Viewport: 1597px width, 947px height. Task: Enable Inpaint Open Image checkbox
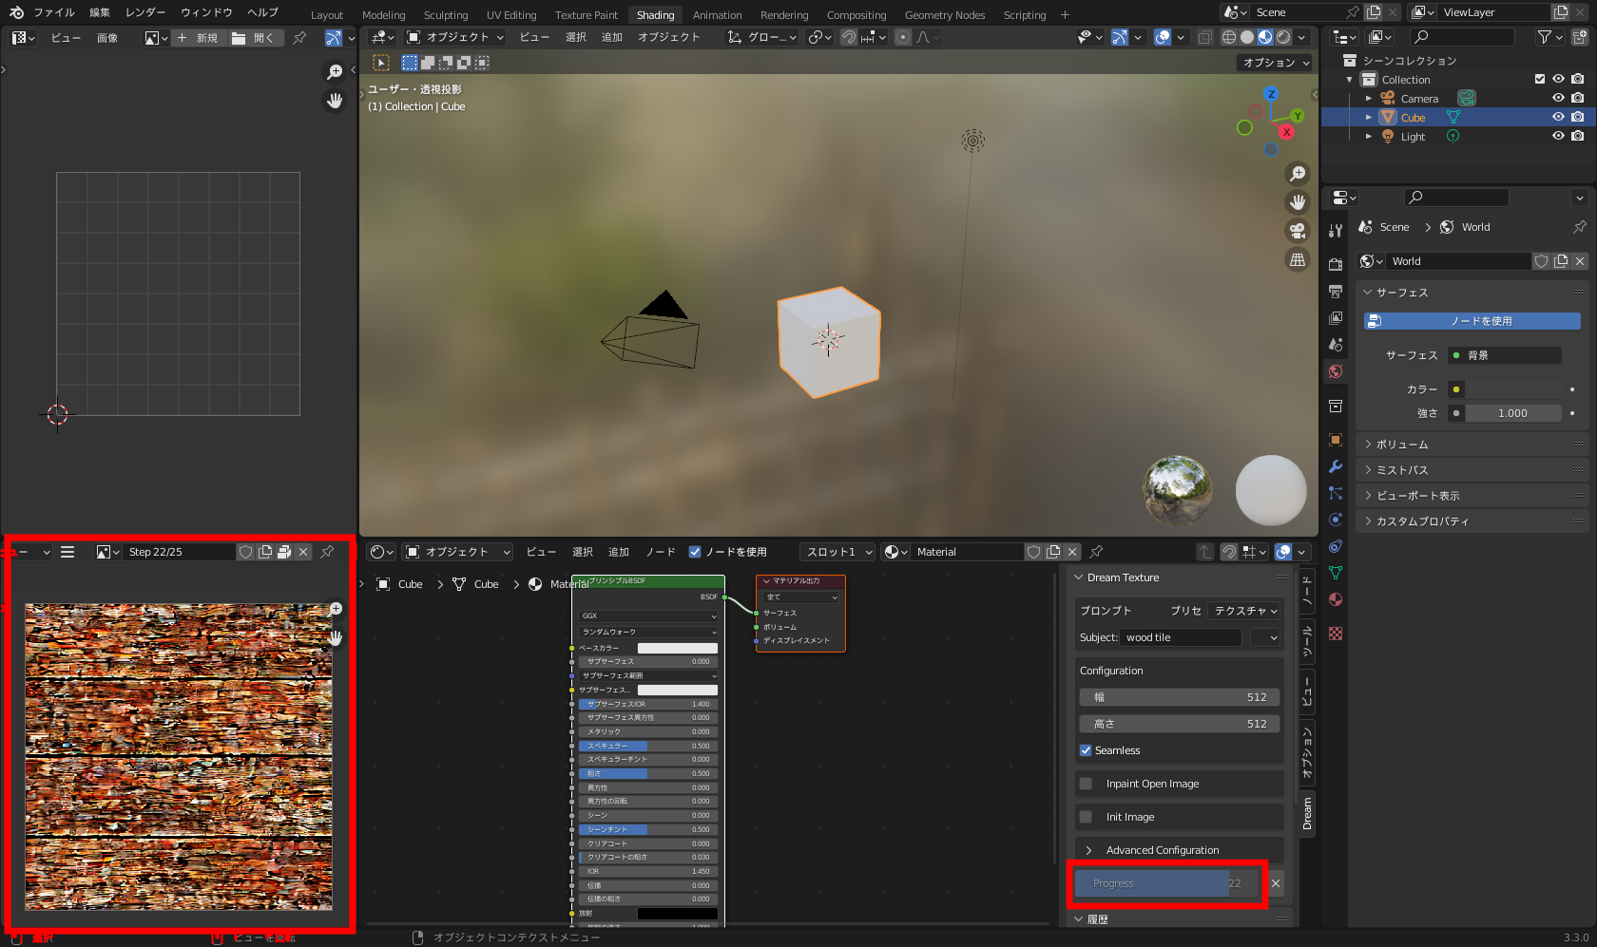click(1086, 784)
